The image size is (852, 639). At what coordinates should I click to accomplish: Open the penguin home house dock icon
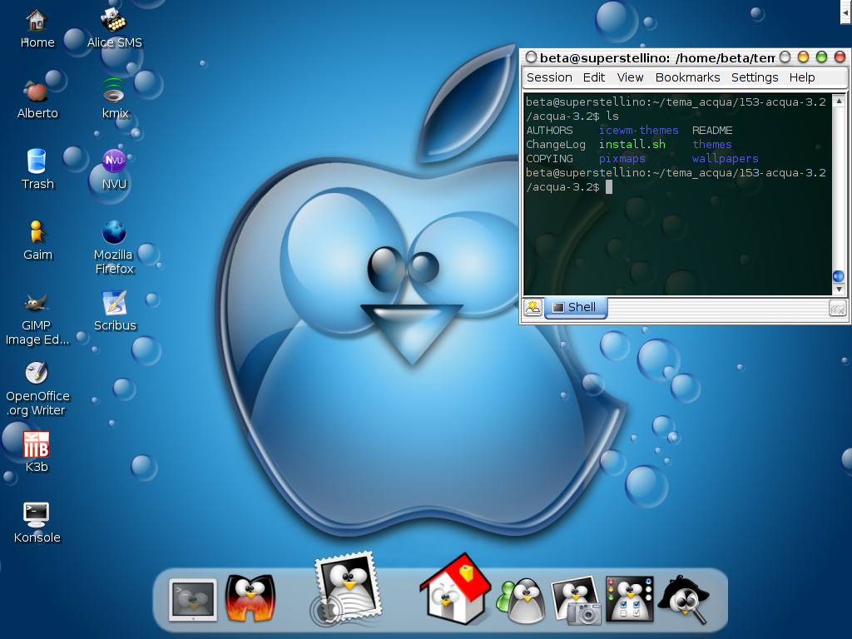453,589
